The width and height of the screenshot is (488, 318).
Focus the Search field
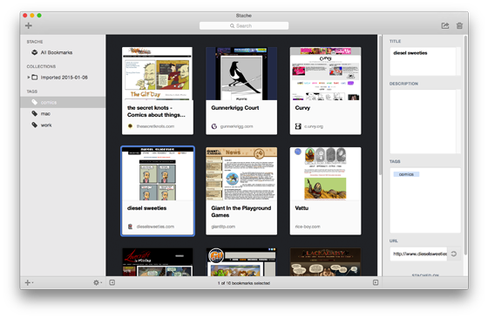tap(244, 25)
